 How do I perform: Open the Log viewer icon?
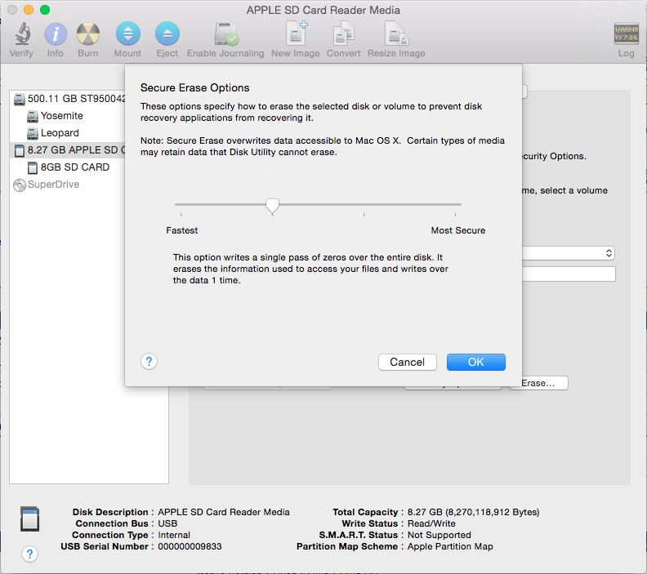tap(626, 33)
